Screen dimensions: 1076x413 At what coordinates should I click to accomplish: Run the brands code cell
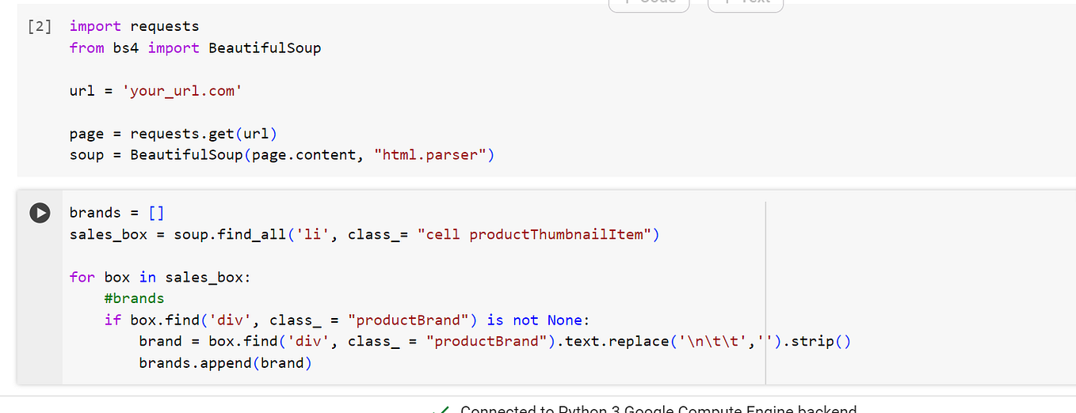(x=40, y=213)
